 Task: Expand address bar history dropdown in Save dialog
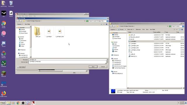point(85,21)
